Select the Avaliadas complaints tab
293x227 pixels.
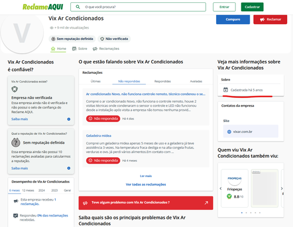pyautogui.click(x=196, y=82)
